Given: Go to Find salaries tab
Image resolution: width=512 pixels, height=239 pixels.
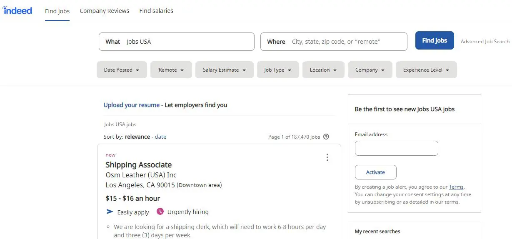Looking at the screenshot, I should coord(156,11).
